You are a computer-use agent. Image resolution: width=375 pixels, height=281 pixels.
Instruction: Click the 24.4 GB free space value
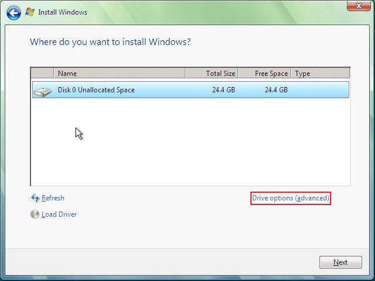coord(276,90)
